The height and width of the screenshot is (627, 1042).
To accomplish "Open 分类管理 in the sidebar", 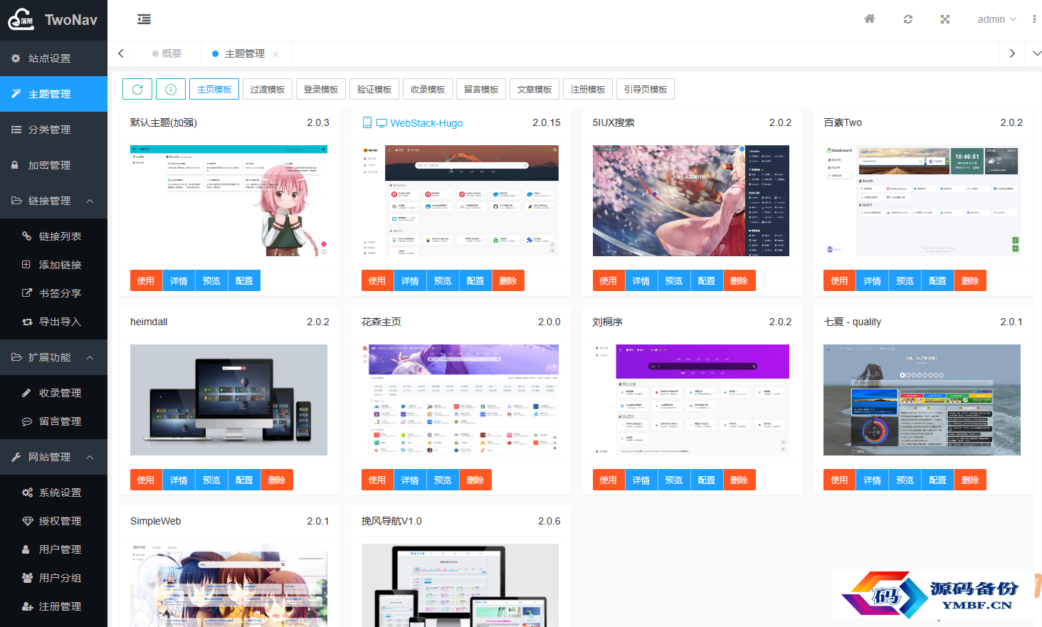I will (53, 130).
